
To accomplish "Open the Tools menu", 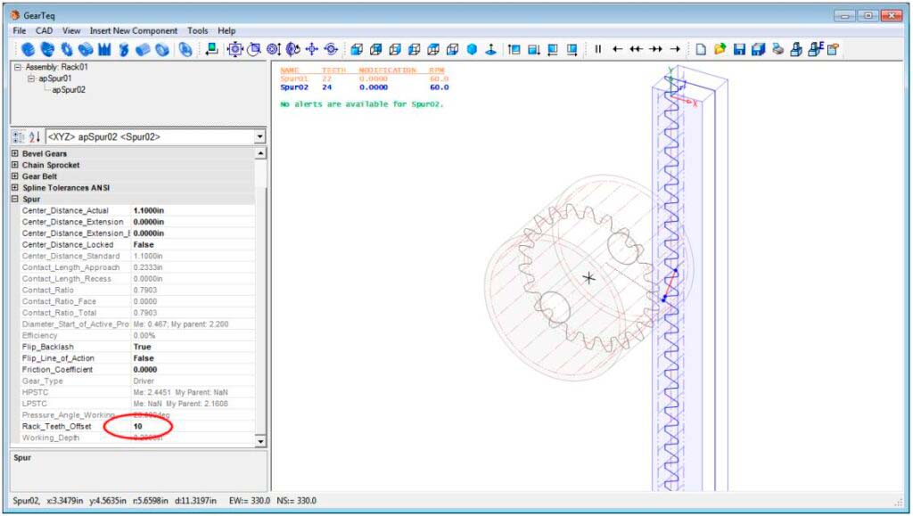I will pyautogui.click(x=198, y=30).
